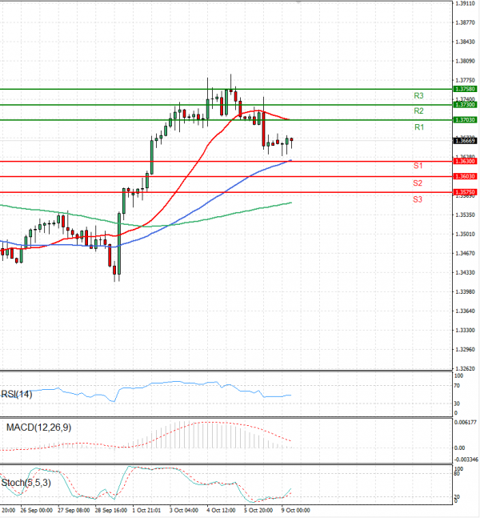Image resolution: width=480 pixels, height=518 pixels.
Task: Click the 1.32620 price axis value
Action: point(465,368)
